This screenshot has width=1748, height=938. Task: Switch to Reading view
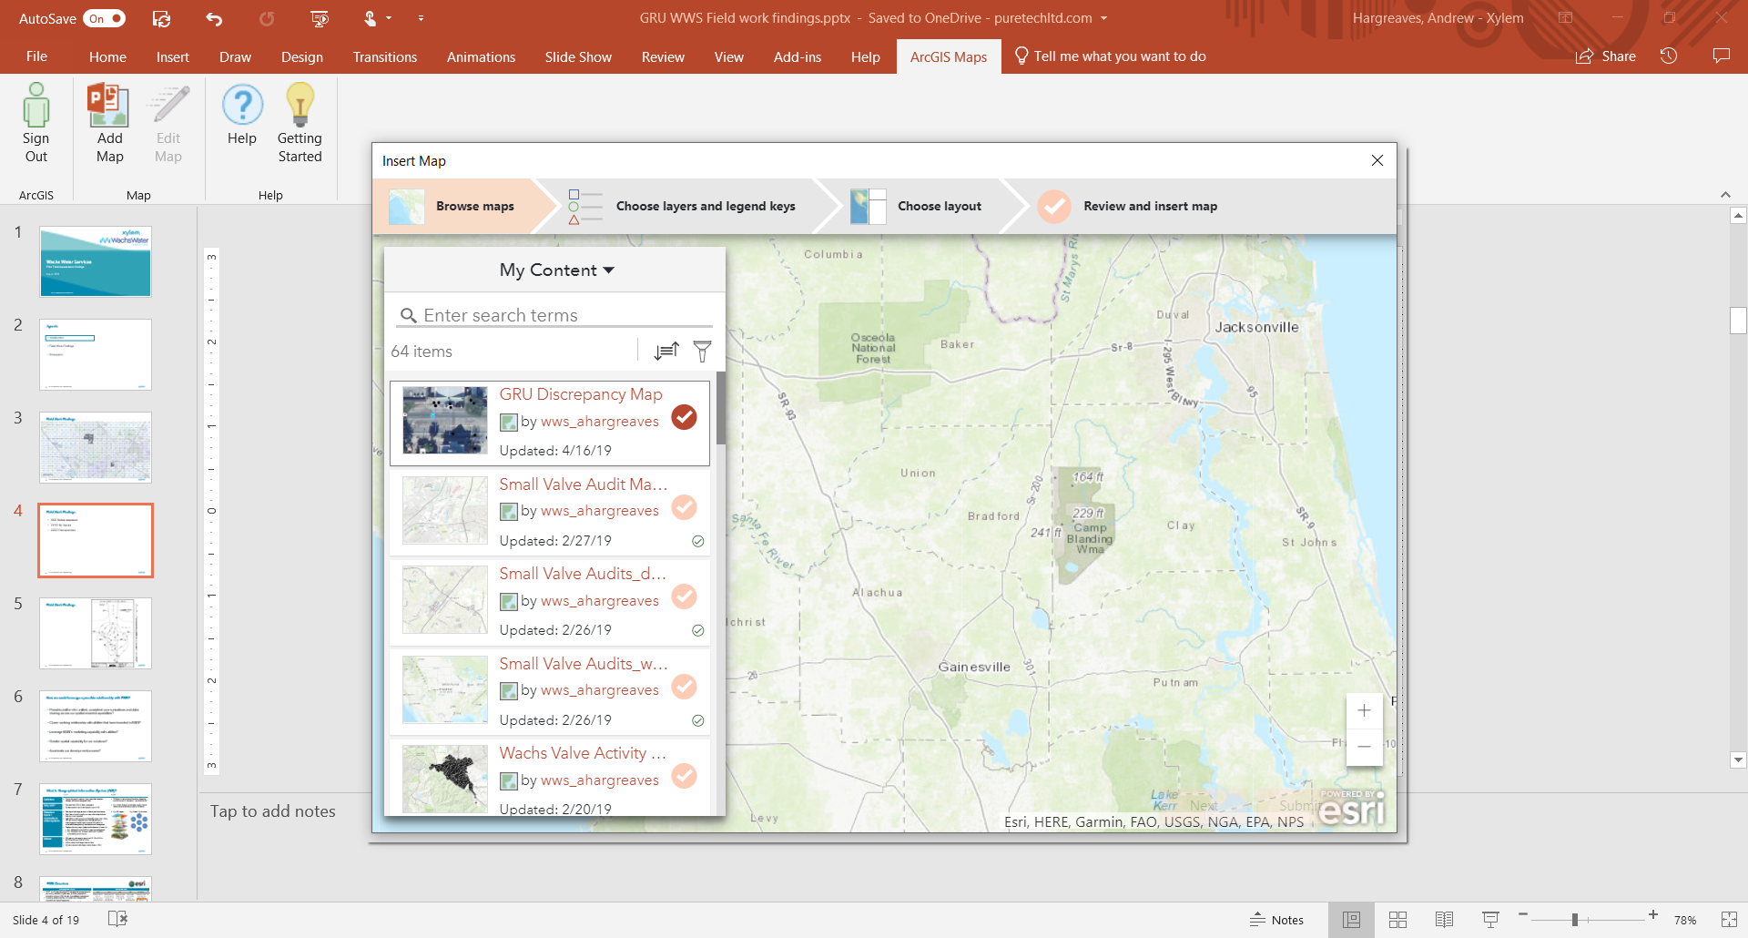click(1444, 920)
